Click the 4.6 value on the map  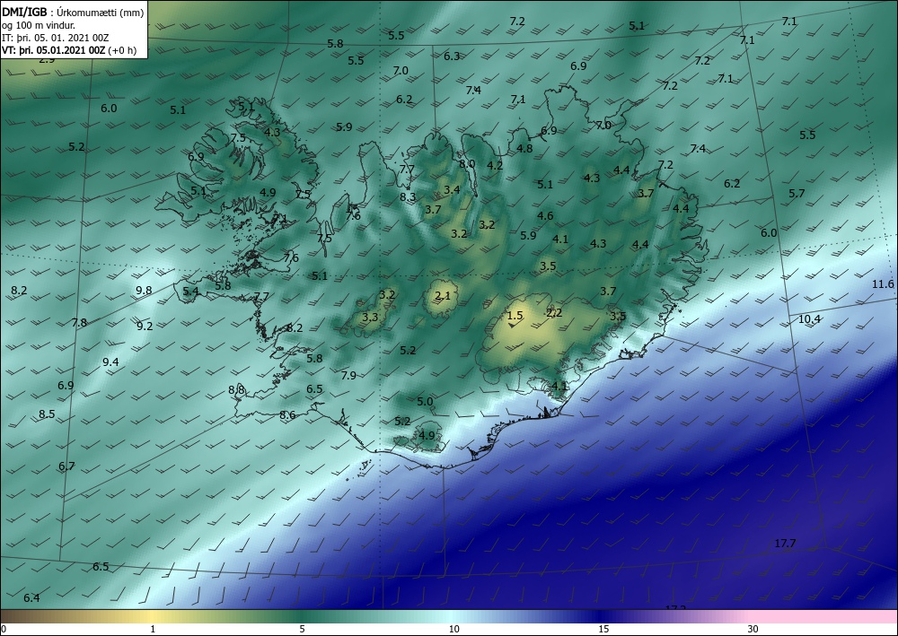point(545,215)
